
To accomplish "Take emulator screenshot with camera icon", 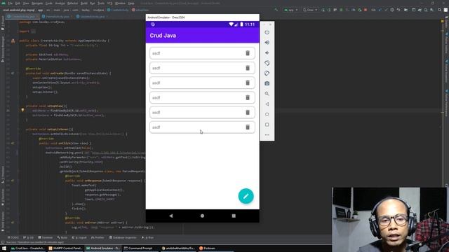I will [x=267, y=83].
